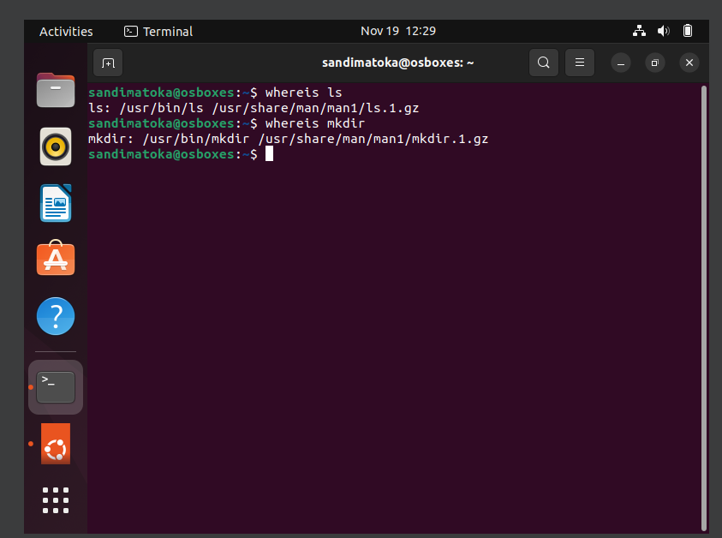
Task: Click at the terminal prompt cursor
Action: [270, 154]
